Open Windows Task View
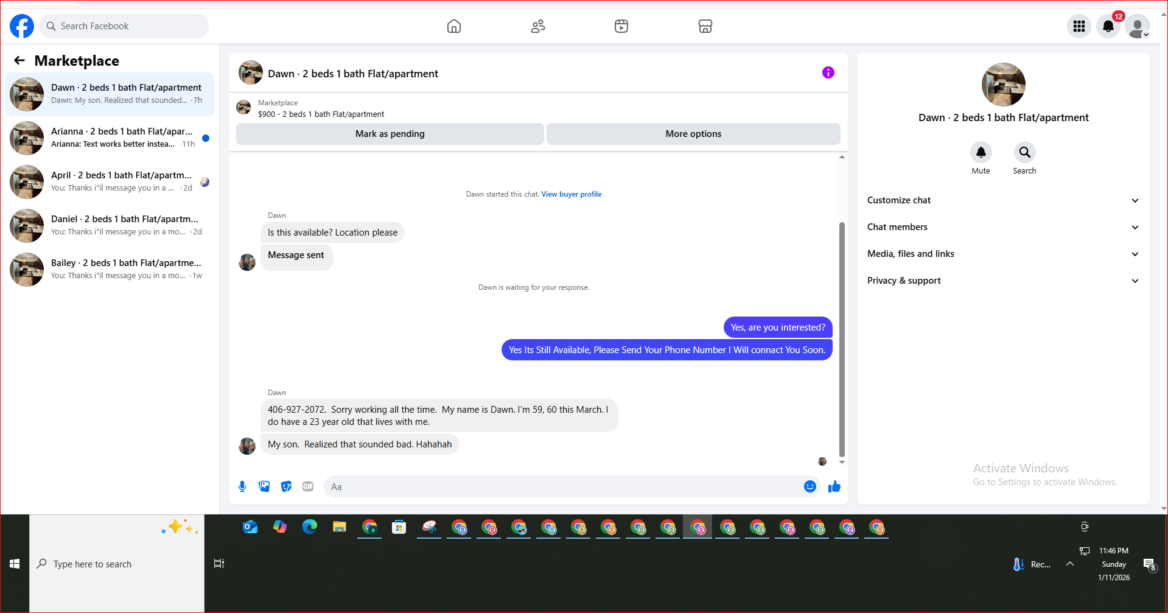1168x613 pixels. 219,564
